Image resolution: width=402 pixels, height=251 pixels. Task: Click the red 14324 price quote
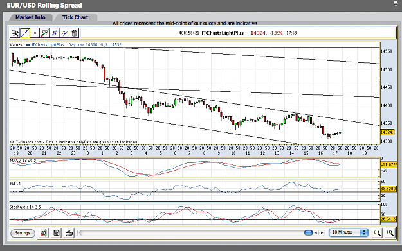click(259, 33)
